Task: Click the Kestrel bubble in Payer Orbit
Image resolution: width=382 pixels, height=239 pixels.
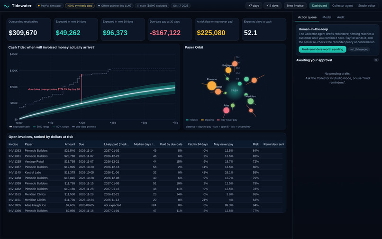Action: click(x=218, y=92)
